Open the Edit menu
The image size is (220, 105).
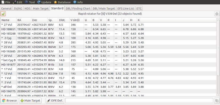18,2
